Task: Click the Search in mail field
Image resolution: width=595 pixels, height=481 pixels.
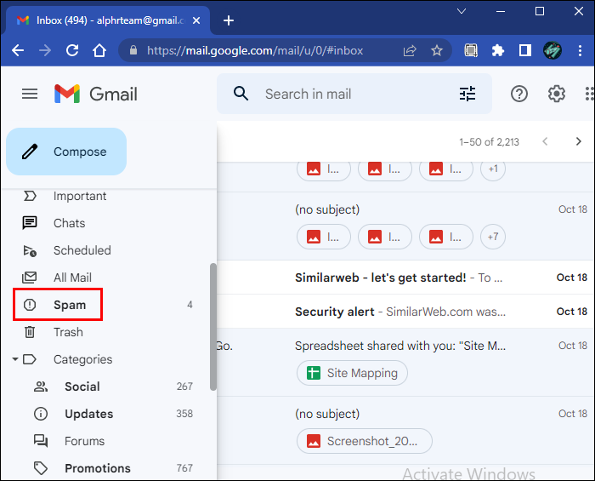Action: (354, 94)
